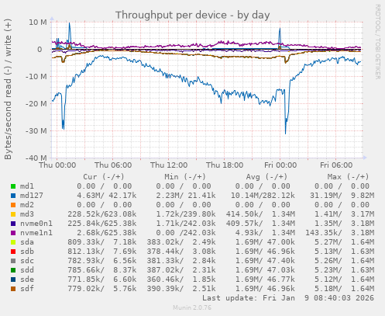Click the 'Last update: Fri Jan 9 08:40:03 2026' text
The height and width of the screenshot is (316, 385).
click(x=288, y=298)
